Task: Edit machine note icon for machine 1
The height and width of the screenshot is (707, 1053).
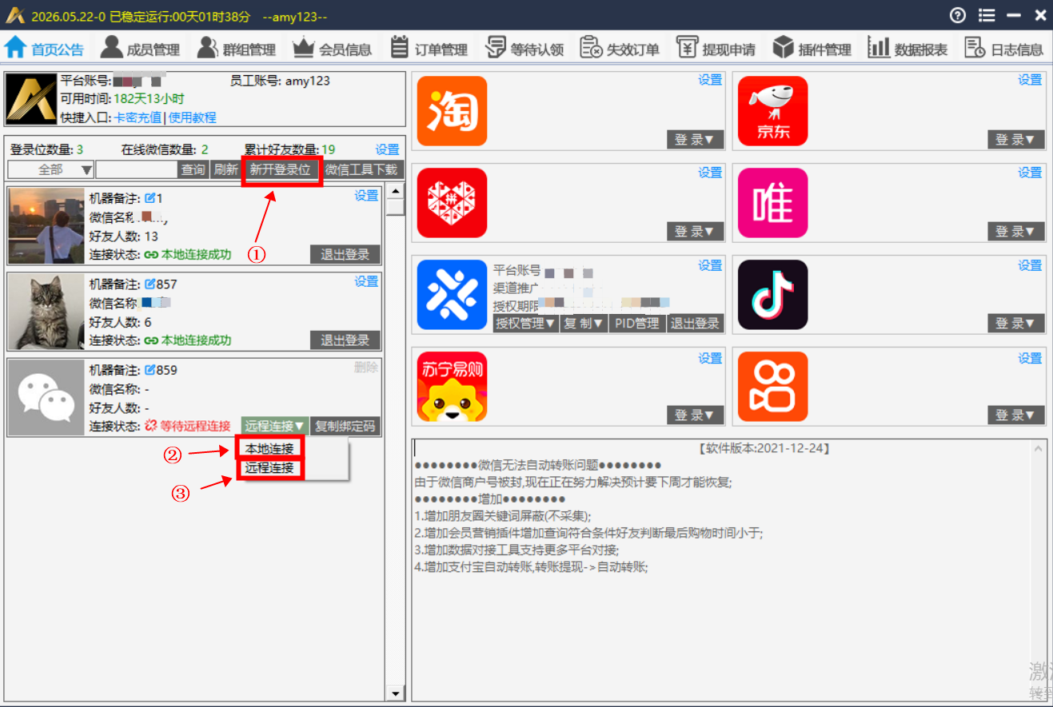Action: (x=150, y=197)
